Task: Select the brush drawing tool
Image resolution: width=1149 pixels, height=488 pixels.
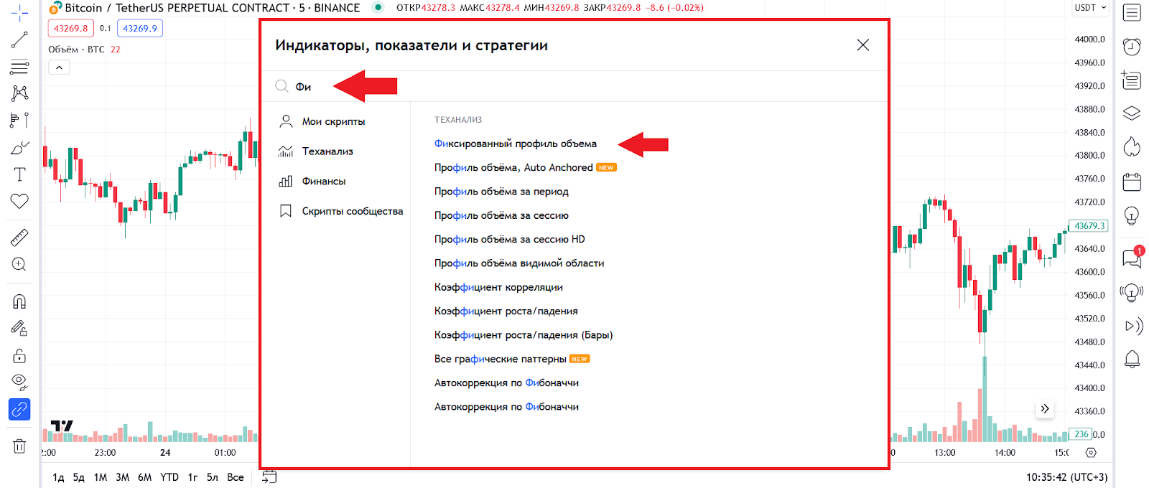Action: 19,148
